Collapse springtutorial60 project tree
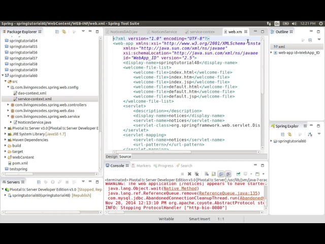Image resolution: width=325 pixels, height=244 pixels. (3, 76)
